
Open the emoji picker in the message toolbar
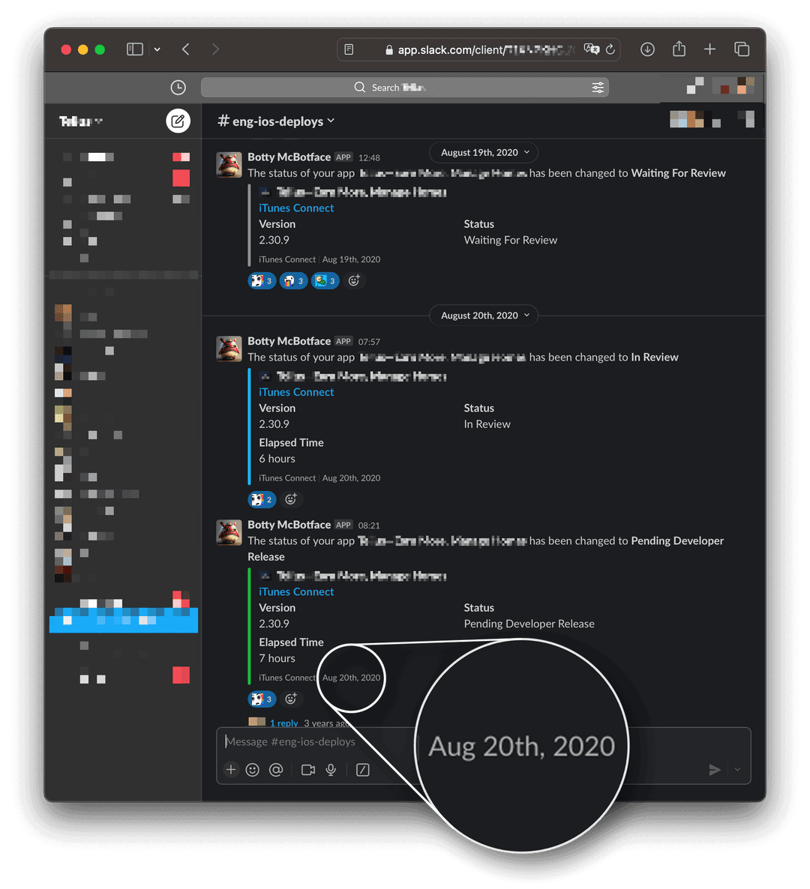click(x=253, y=769)
